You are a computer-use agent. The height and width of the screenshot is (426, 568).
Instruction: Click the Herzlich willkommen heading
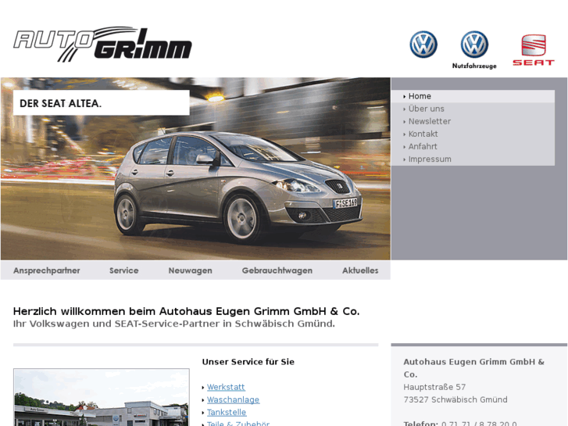(186, 311)
